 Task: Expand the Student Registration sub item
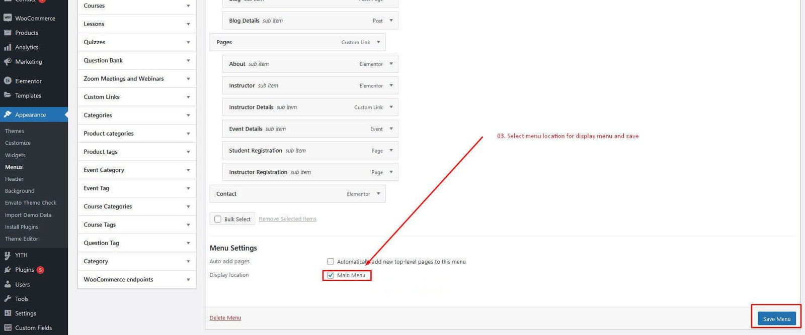pos(391,151)
